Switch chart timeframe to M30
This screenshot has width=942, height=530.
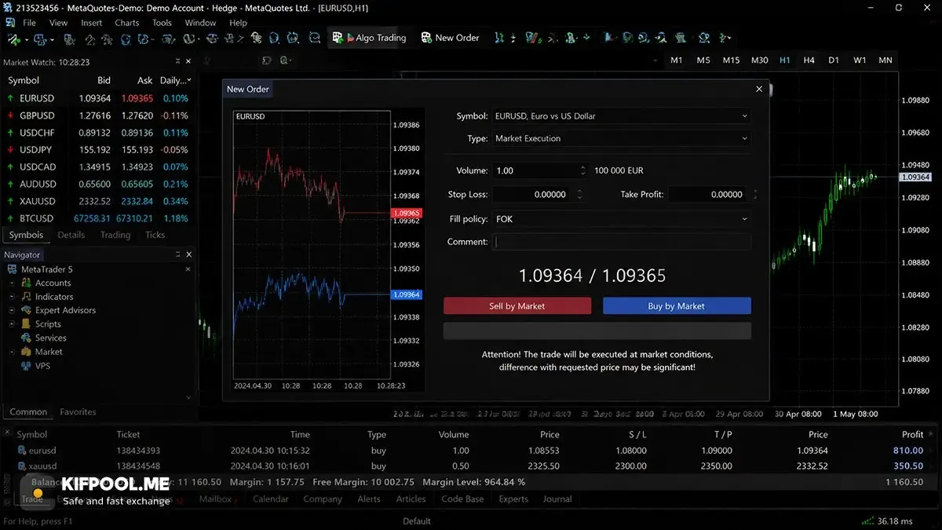(x=759, y=60)
